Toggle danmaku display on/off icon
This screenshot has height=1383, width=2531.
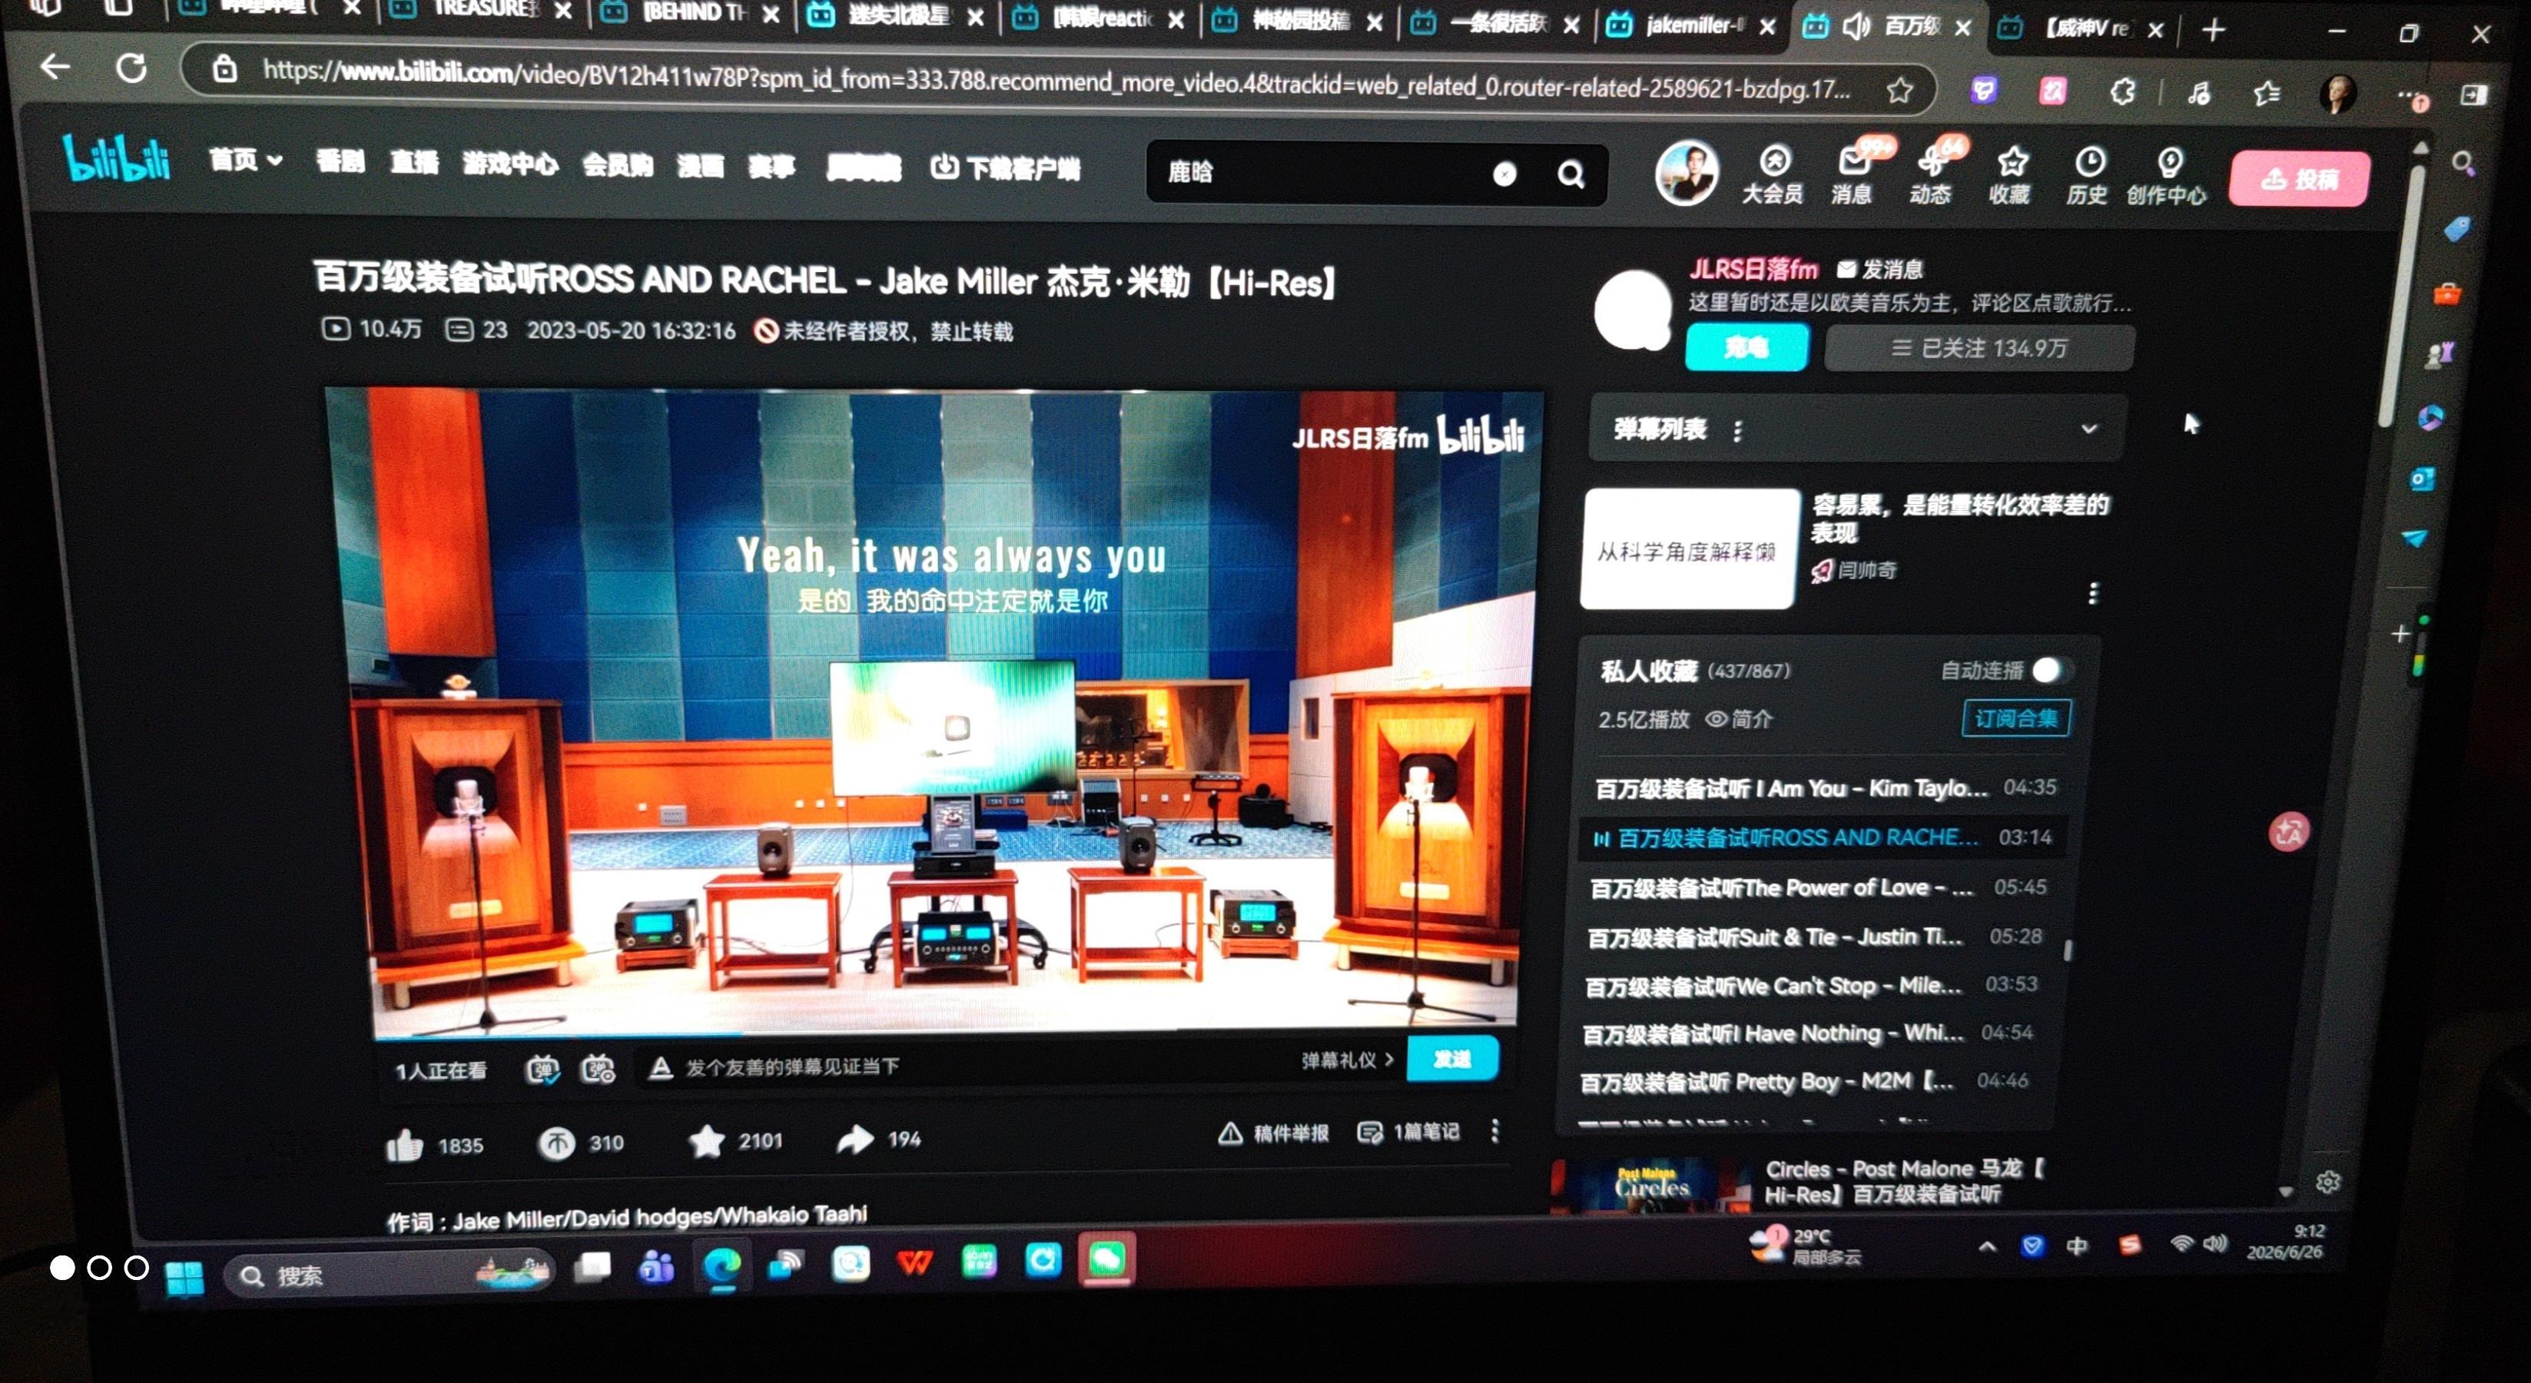542,1069
